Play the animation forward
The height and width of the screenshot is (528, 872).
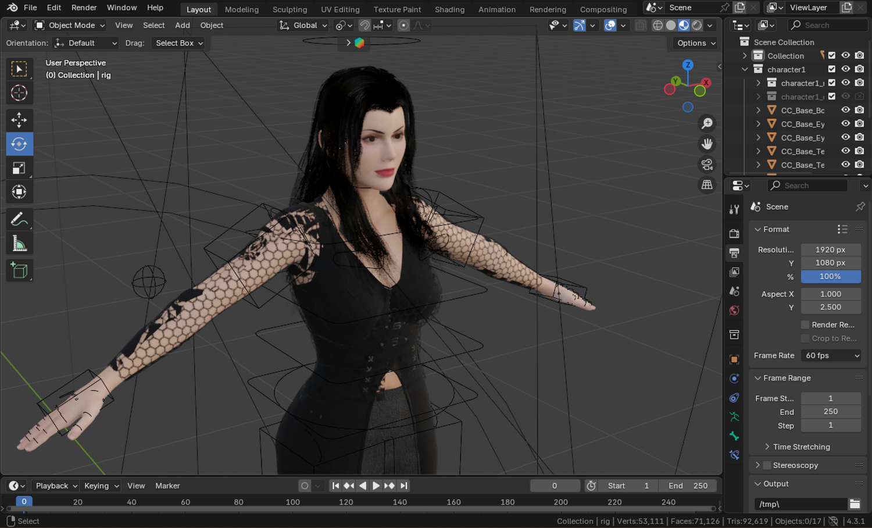point(376,486)
